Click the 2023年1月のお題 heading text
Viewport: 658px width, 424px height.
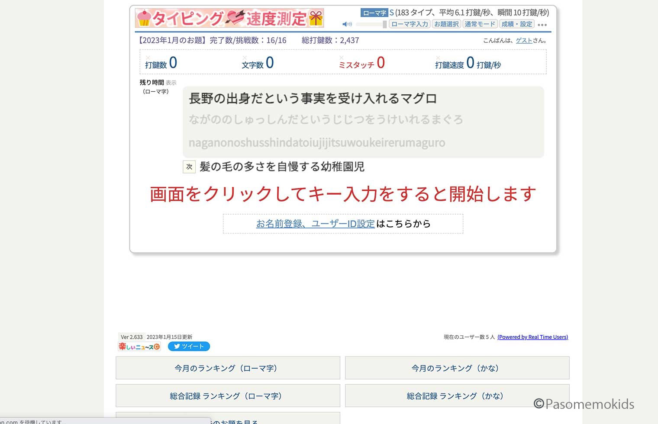[171, 40]
